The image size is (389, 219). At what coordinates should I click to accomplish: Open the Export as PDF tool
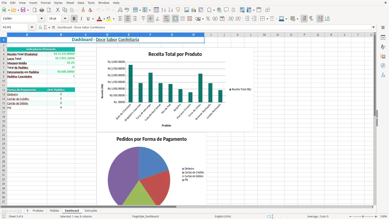coord(35,10)
